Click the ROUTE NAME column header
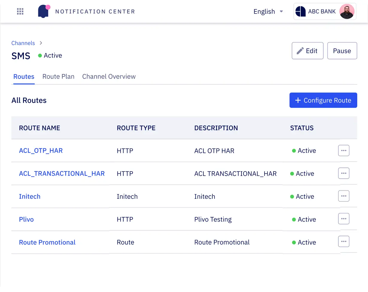 39,128
